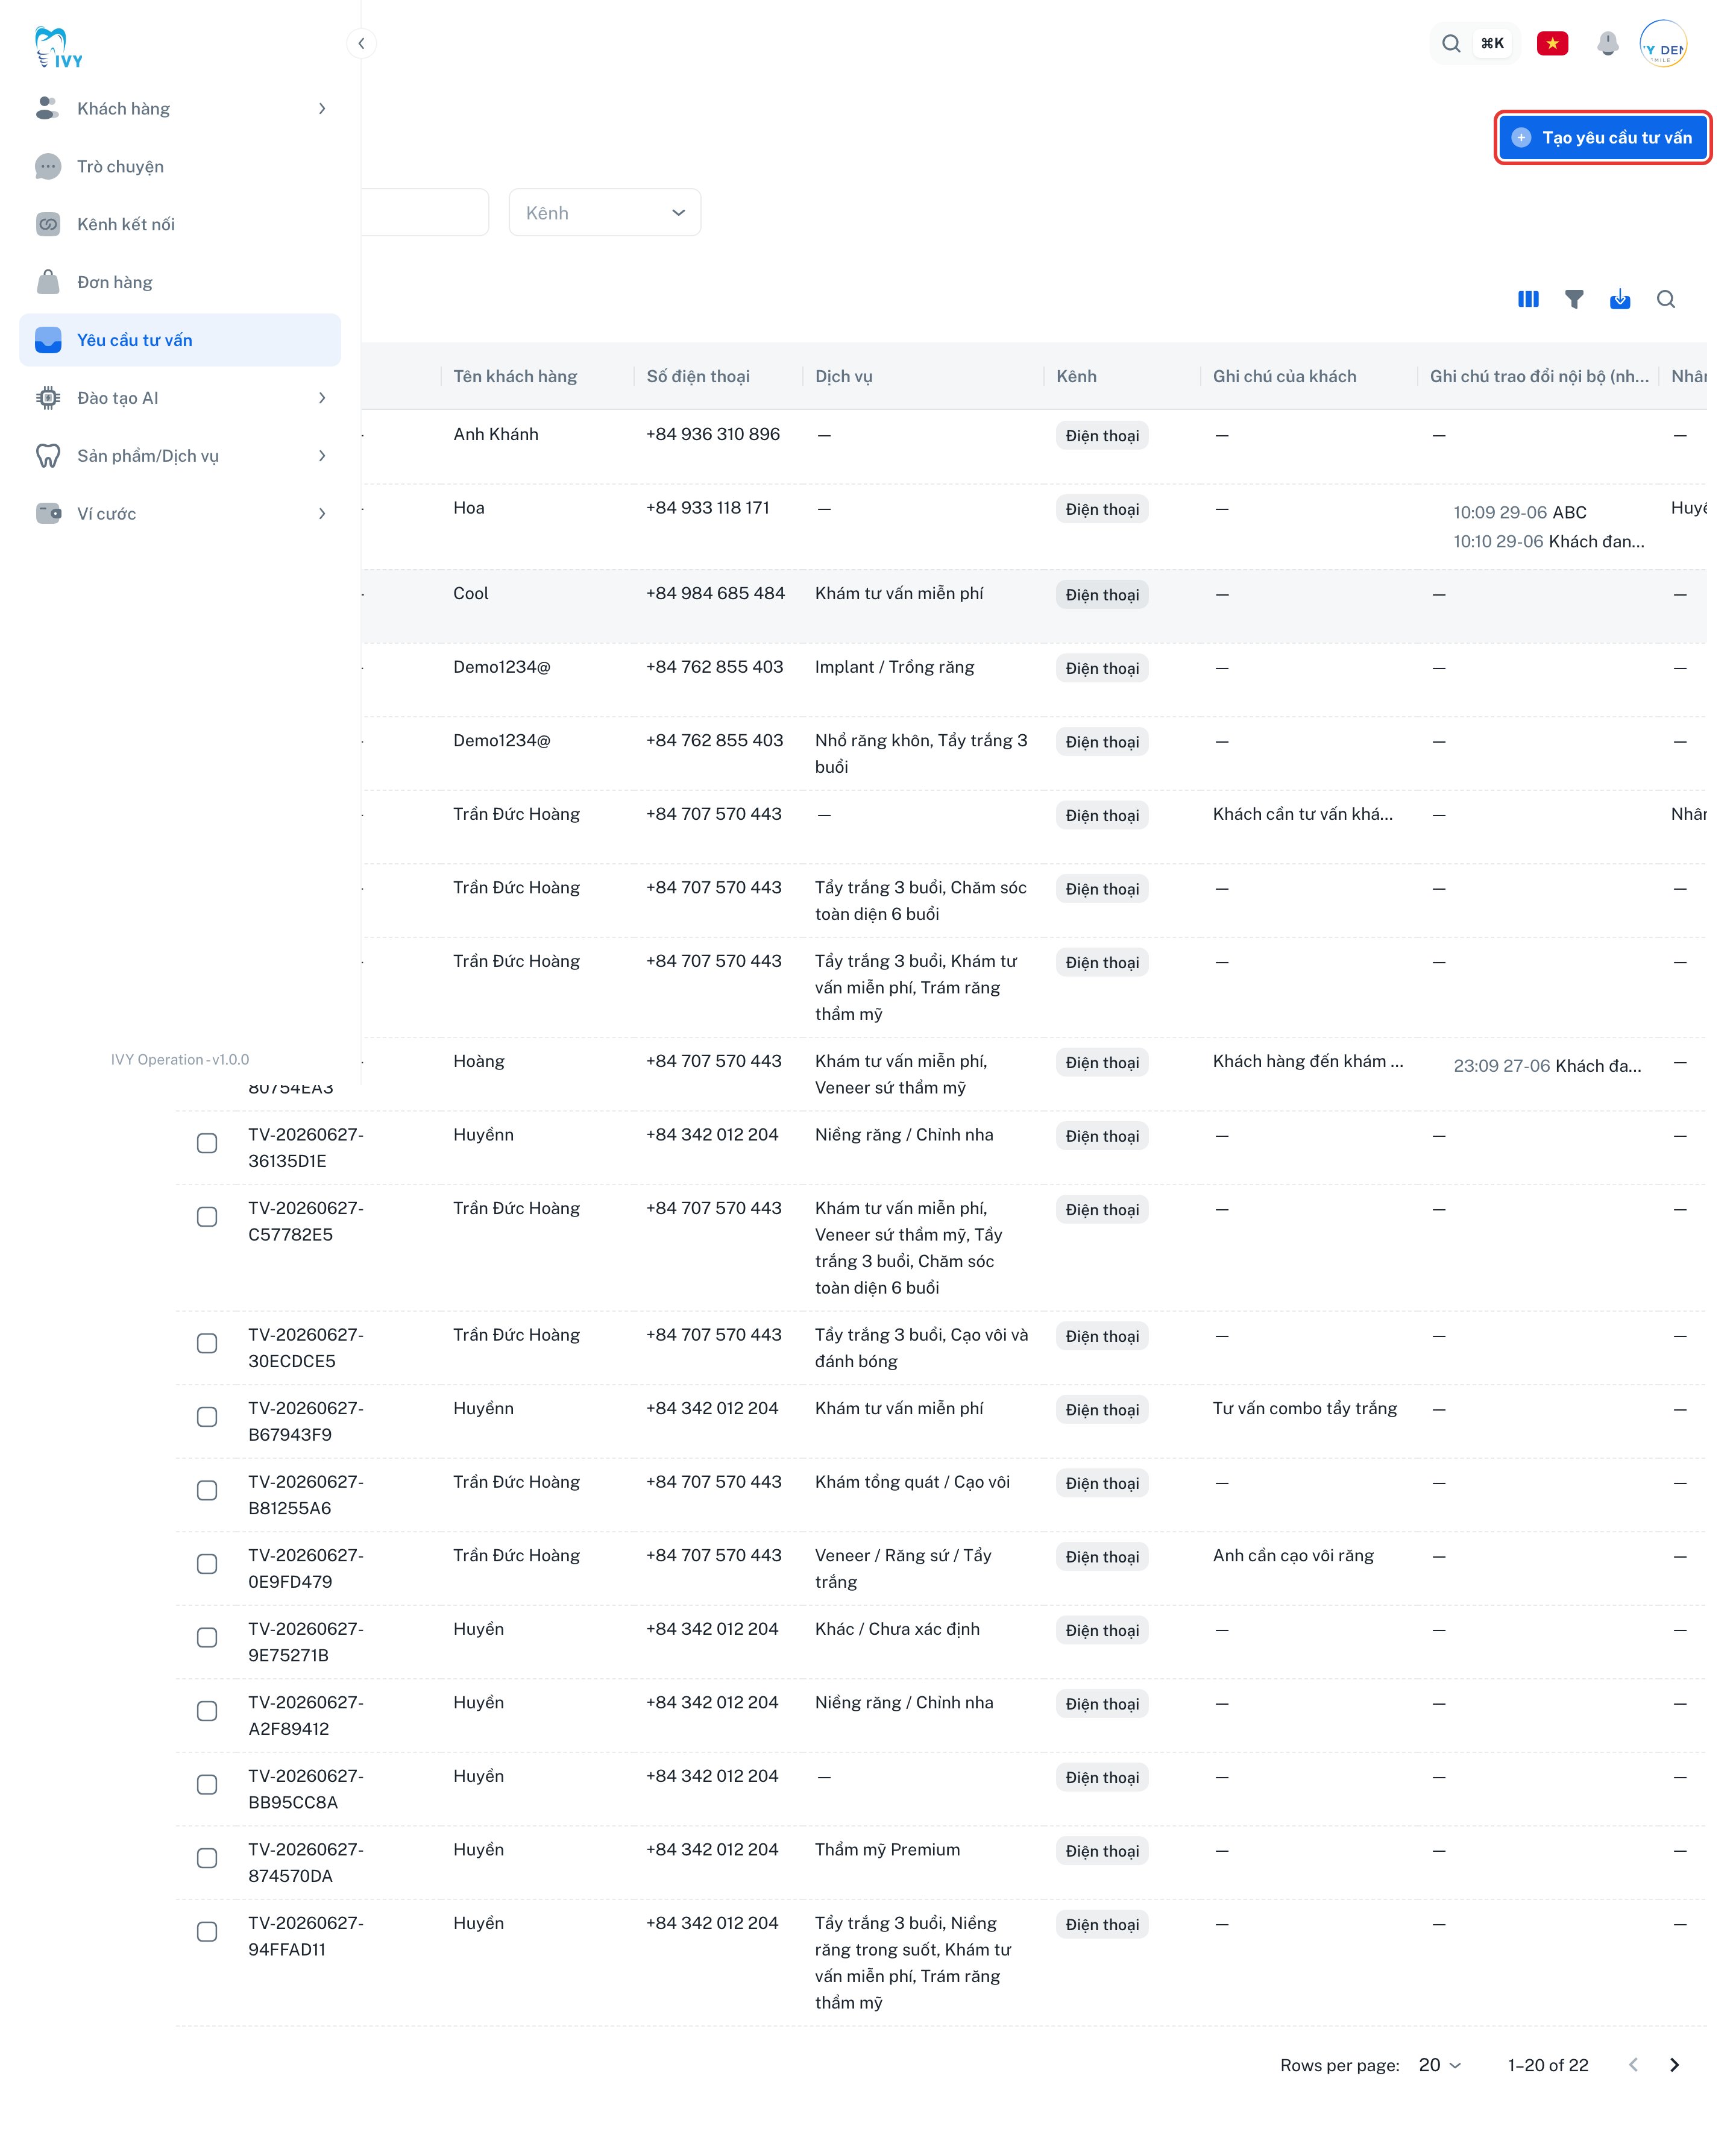Image resolution: width=1736 pixels, height=2152 pixels.
Task: Click request ID TV-20260627-94FFAD11
Action: (x=306, y=1936)
